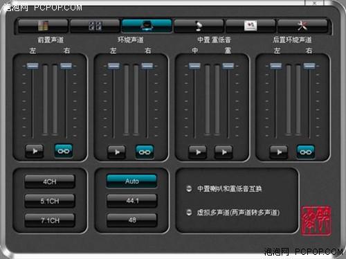The height and width of the screenshot is (259, 346).
Task: Play test sound for center (中) speaker
Action: pos(197,152)
